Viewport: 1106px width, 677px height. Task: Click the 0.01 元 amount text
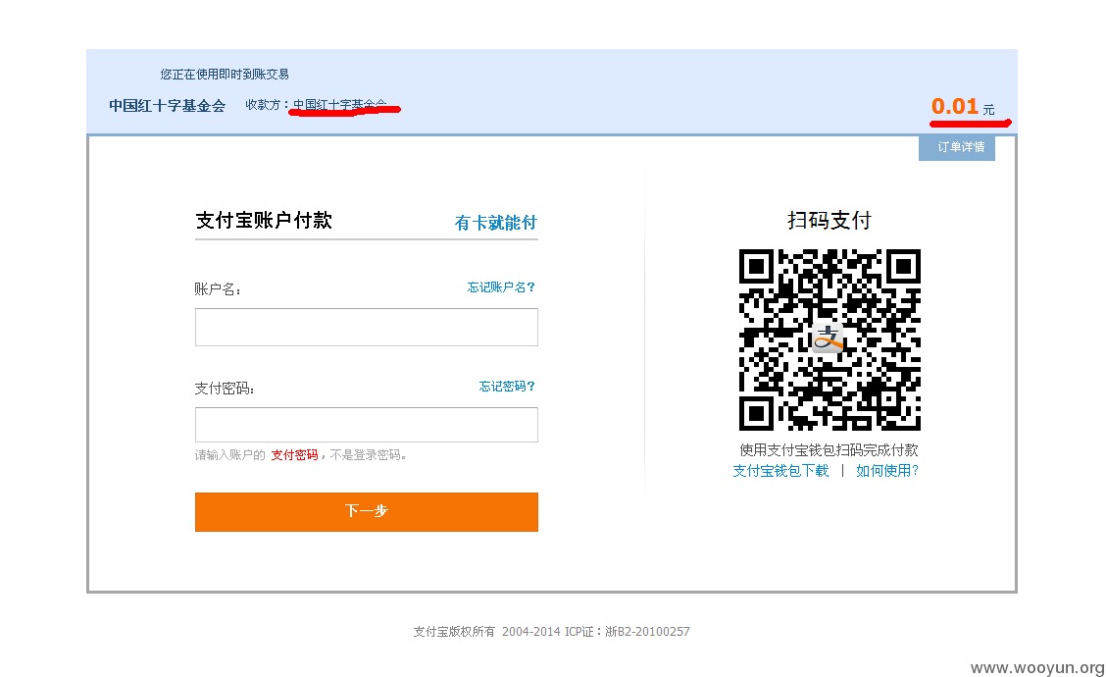tap(963, 107)
